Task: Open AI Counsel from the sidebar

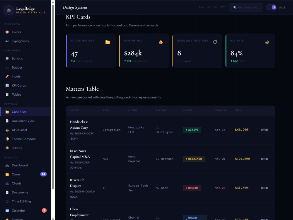Action: click(x=25, y=130)
